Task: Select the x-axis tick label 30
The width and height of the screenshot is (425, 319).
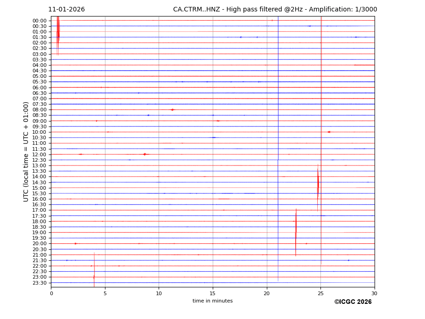Action: [374, 293]
